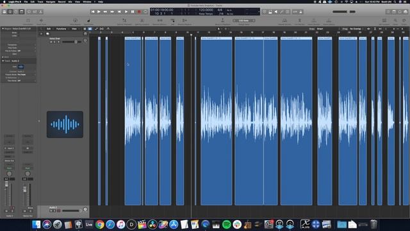The image size is (410, 231).
Task: Click the duplicate track button
Action: [47, 34]
